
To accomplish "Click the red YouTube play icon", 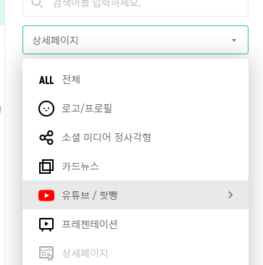I will point(46,195).
